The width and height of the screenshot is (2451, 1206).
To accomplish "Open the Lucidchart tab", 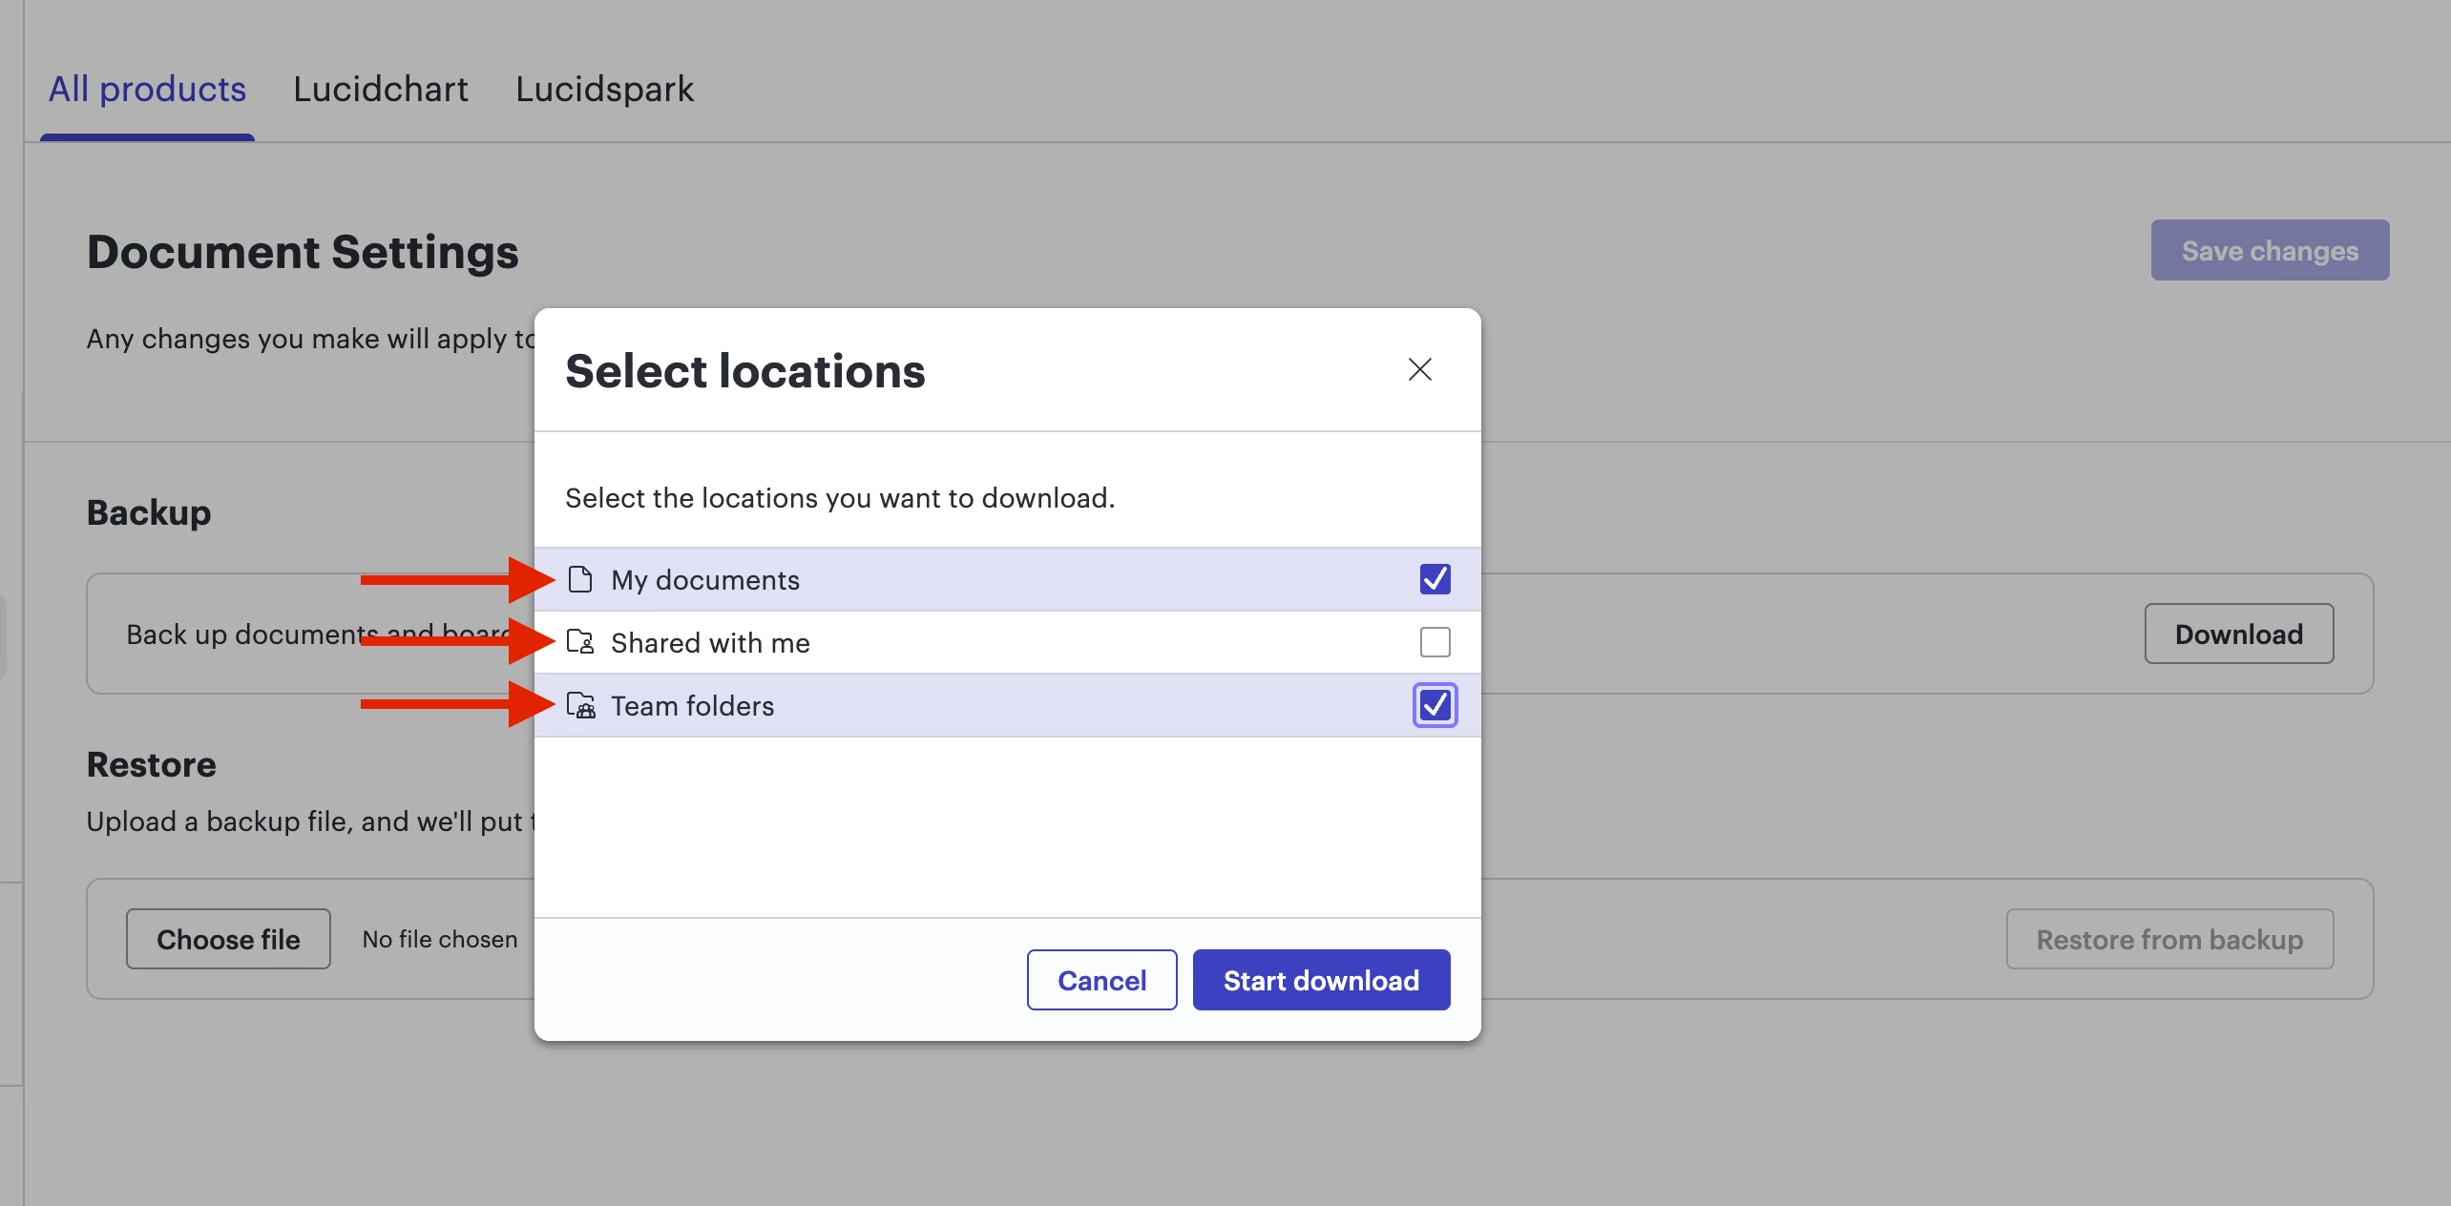I will (380, 89).
